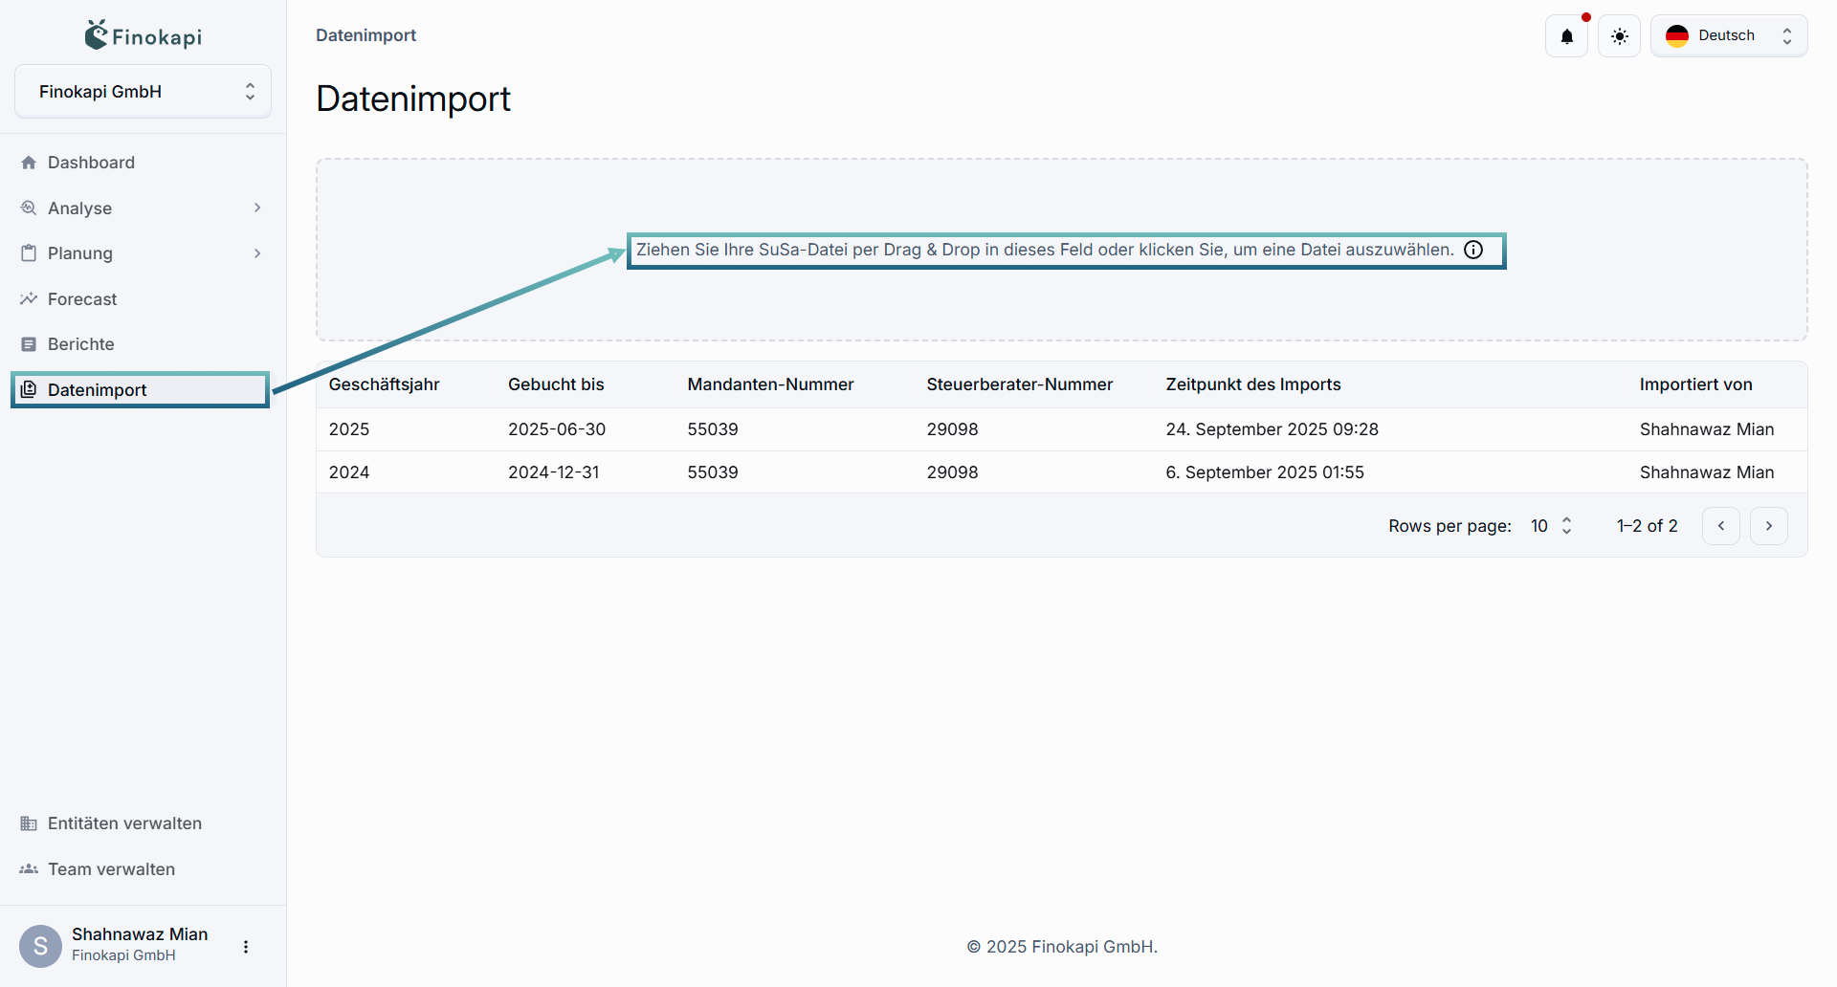Click the info icon next to the drop zone text
This screenshot has width=1837, height=987.
pyautogui.click(x=1473, y=250)
